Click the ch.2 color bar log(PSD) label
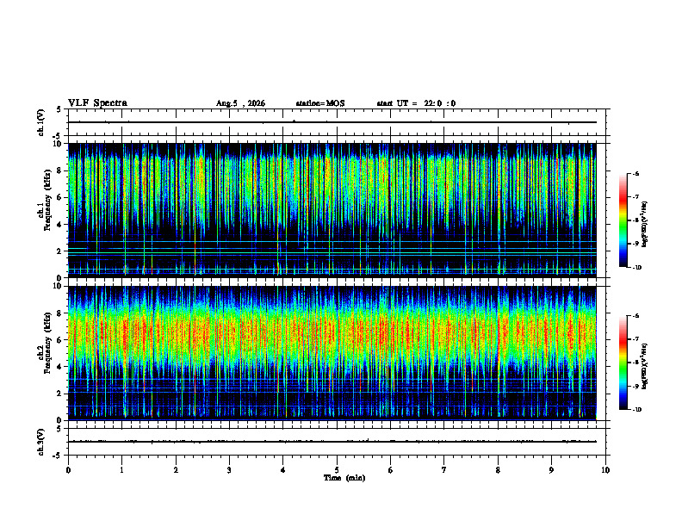Image resolution: width=682 pixels, height=527 pixels. (645, 366)
